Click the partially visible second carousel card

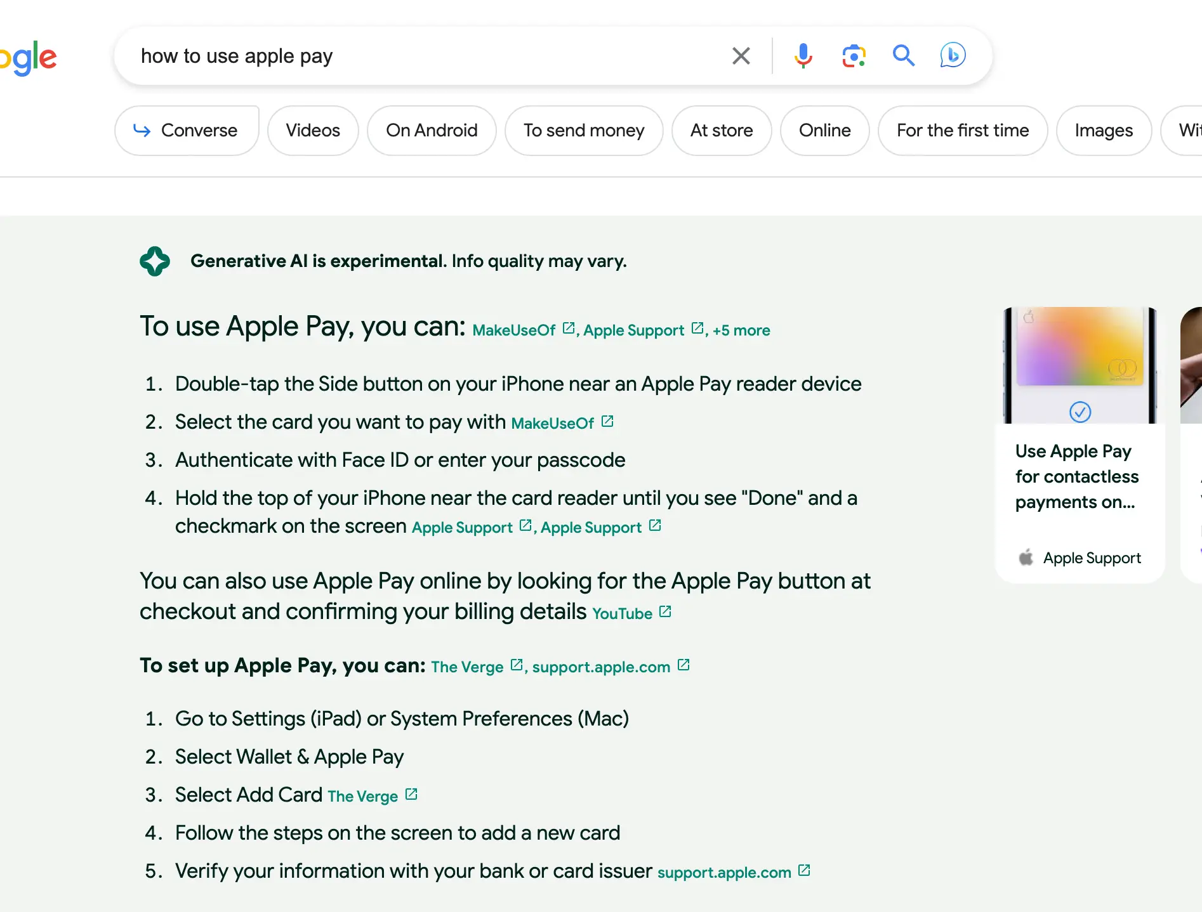(1191, 444)
